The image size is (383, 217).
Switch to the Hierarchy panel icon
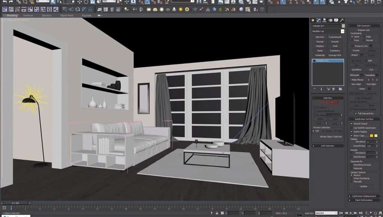[x=324, y=20]
